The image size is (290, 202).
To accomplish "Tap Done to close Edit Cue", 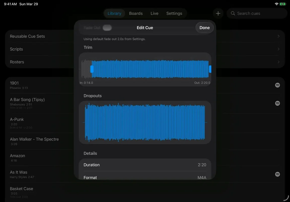I will (x=204, y=28).
